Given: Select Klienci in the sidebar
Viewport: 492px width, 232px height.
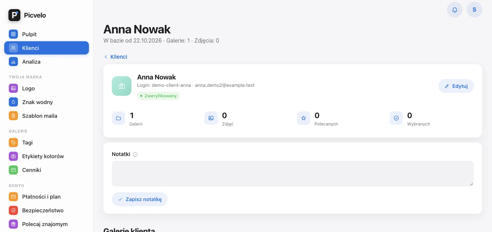Looking at the screenshot, I should tap(46, 48).
